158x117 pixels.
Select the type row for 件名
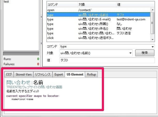98,29
